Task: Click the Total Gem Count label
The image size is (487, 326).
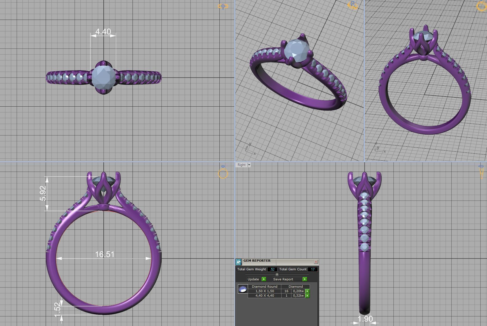Action: click(x=293, y=269)
